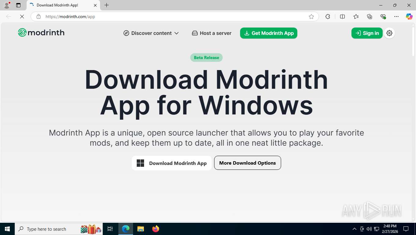Open Edge Settings and more menu
Screen dimensions: 416x235
coord(396,17)
